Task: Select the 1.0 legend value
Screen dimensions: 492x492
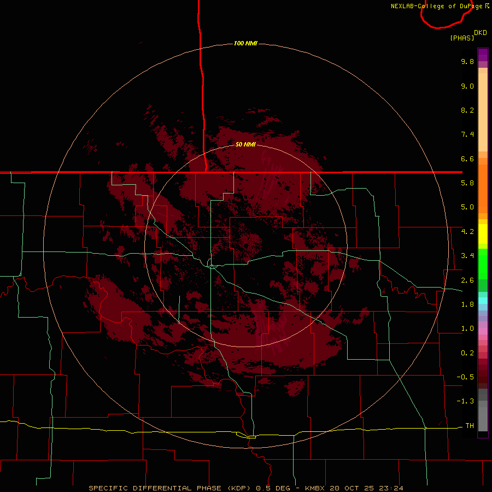Action: pyautogui.click(x=467, y=329)
